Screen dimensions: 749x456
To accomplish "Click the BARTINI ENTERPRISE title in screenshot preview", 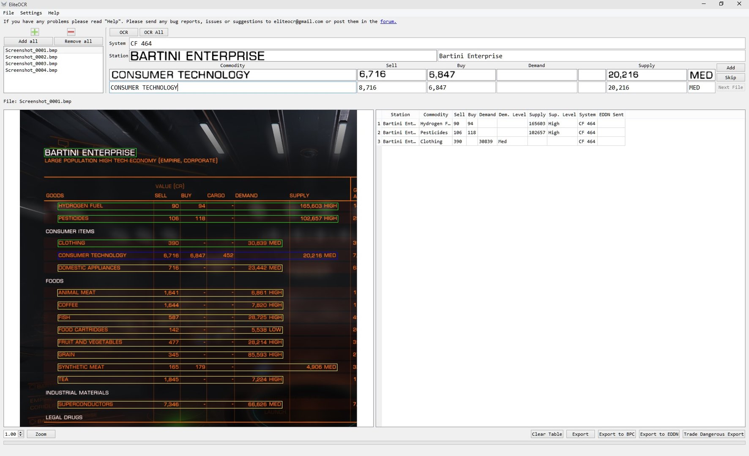I will (90, 152).
